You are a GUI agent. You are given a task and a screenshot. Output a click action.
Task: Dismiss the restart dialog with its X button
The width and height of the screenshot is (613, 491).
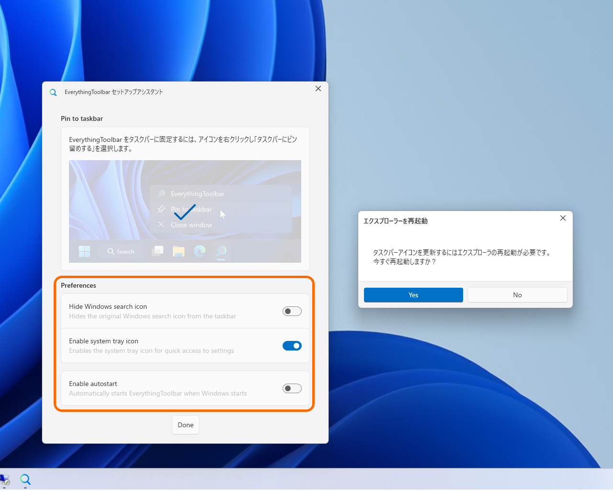click(x=563, y=218)
